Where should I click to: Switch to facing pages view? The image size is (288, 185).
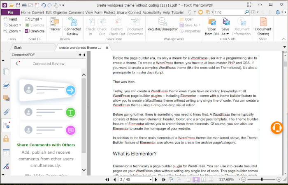204,180
